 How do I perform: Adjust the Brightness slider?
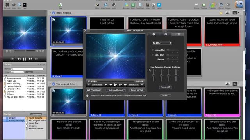(x=176, y=75)
